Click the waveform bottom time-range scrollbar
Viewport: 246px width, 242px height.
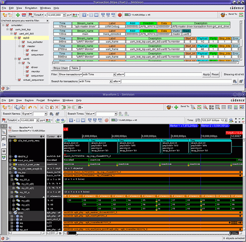click(154, 233)
